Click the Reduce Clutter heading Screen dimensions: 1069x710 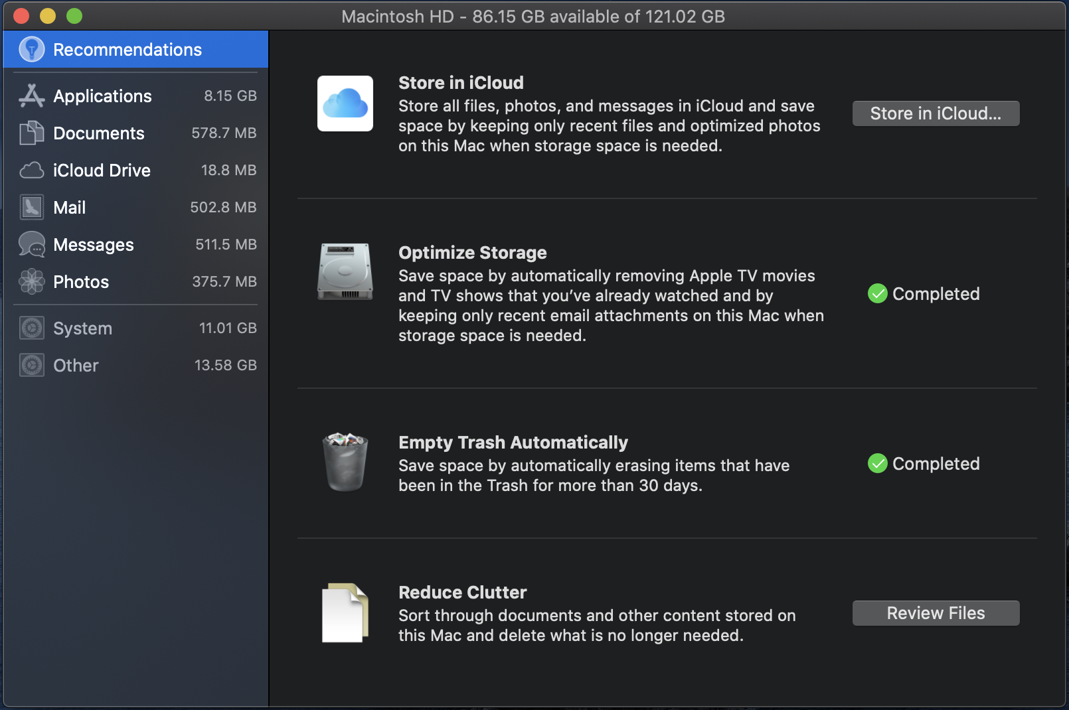coord(462,593)
